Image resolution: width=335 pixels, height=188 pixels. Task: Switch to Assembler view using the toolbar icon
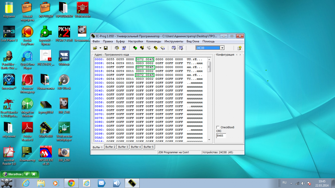coord(174,48)
